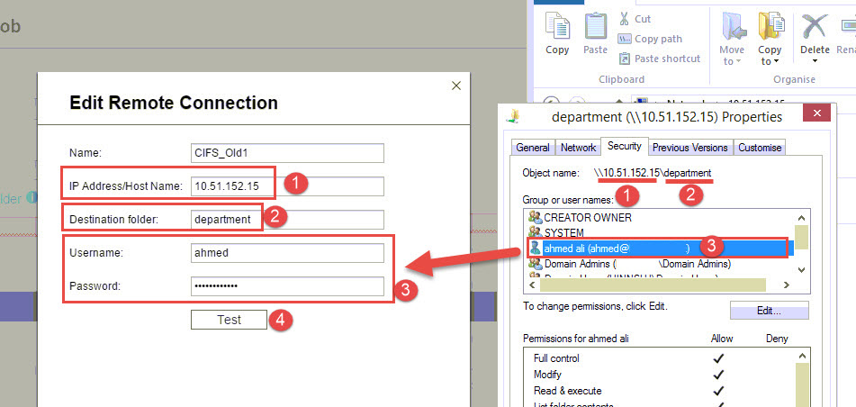
Task: Select the Security tab in Properties
Action: tap(625, 147)
